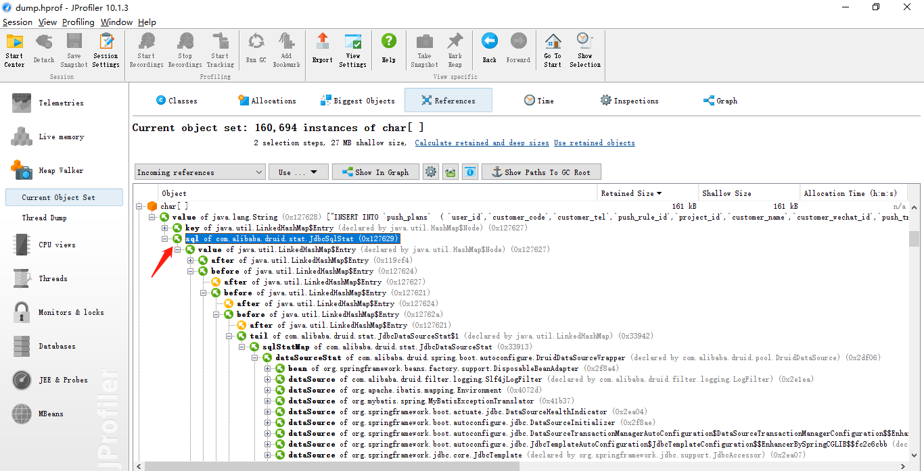This screenshot has height=471, width=924.
Task: Open the Incoming references dropdown
Action: (x=199, y=172)
